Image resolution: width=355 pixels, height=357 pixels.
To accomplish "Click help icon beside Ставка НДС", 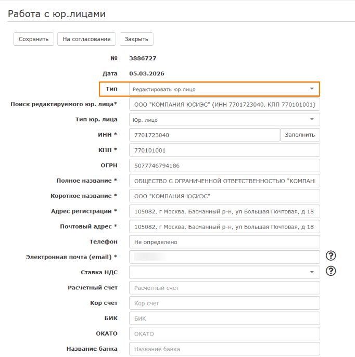I will click(x=331, y=271).
